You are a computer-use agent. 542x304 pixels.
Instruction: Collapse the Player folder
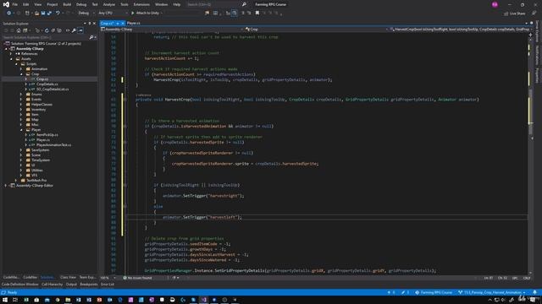(21, 129)
